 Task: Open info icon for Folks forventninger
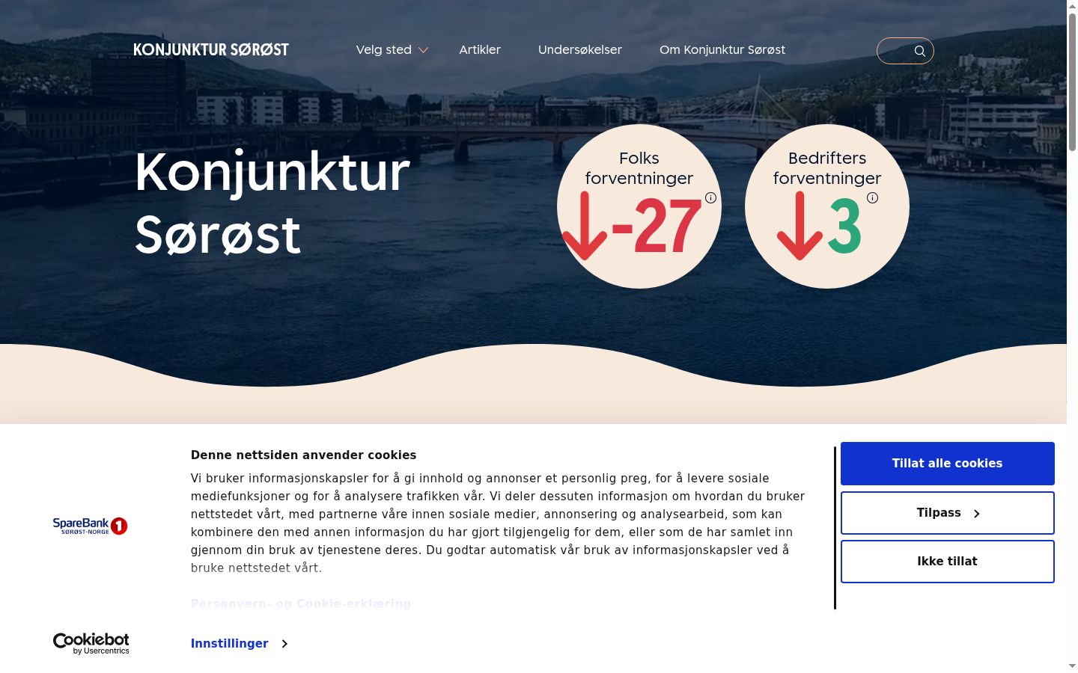[711, 198]
